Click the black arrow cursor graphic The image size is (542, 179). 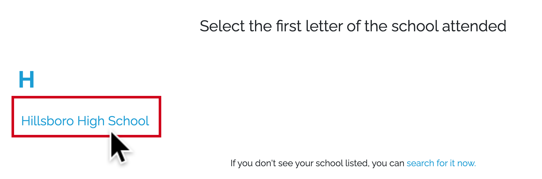(119, 147)
